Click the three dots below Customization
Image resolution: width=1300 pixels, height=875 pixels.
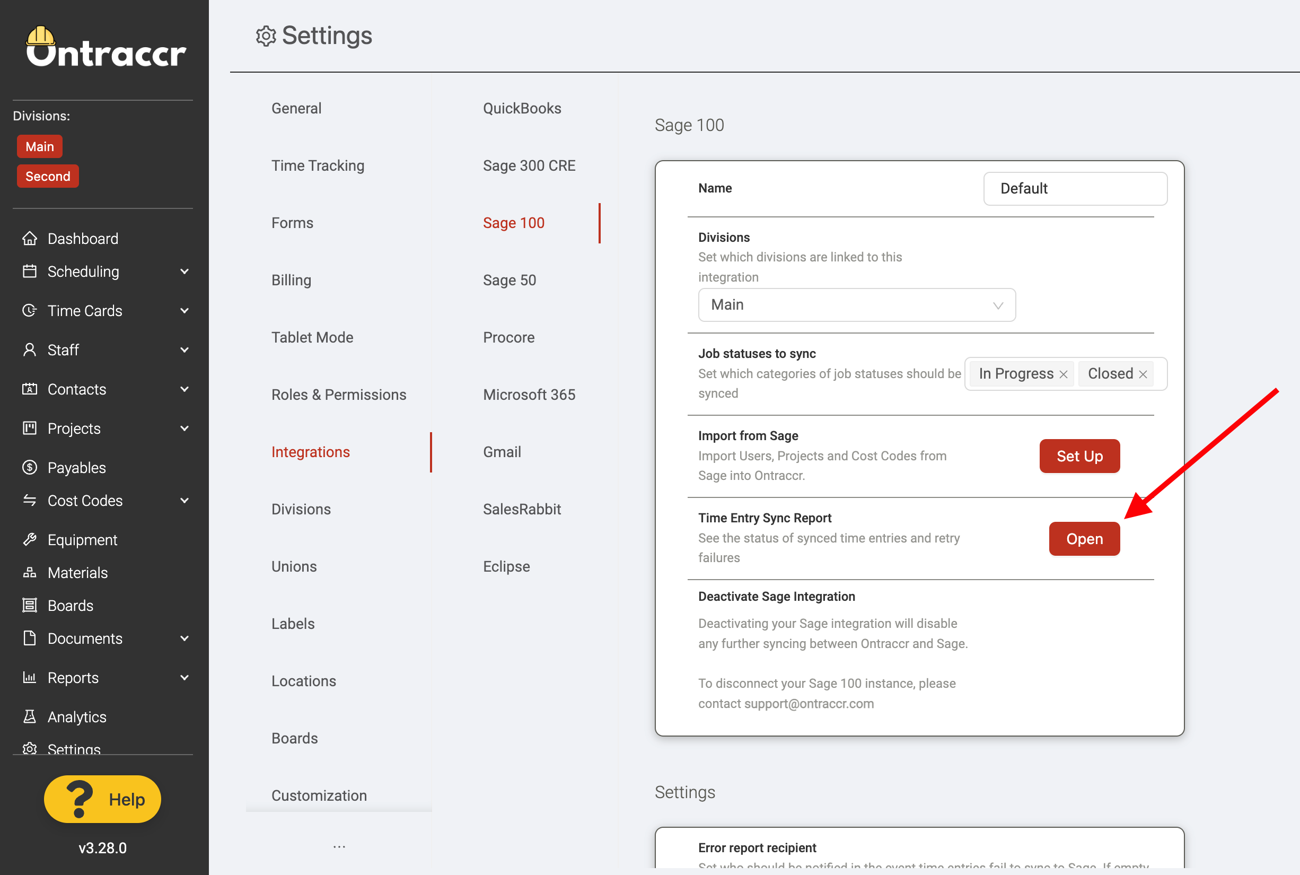(x=339, y=846)
